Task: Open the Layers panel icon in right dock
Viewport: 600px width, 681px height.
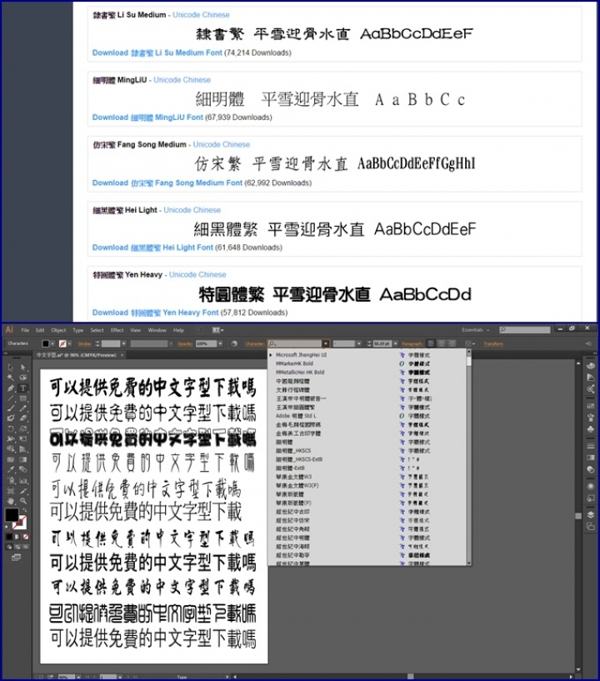Action: [591, 515]
